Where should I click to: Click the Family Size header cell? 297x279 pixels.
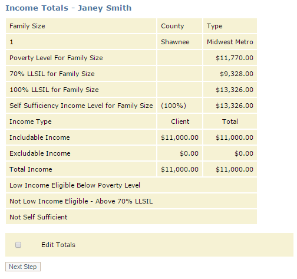pos(81,26)
